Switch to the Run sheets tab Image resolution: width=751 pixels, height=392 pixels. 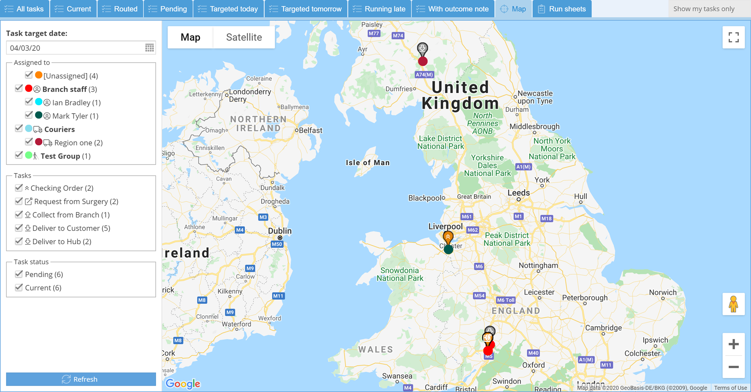(x=562, y=9)
